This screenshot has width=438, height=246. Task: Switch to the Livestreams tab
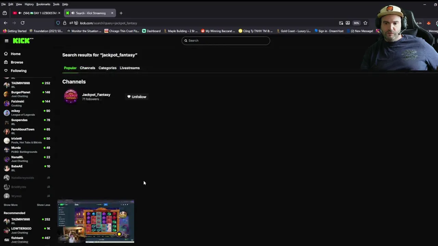pos(130,68)
